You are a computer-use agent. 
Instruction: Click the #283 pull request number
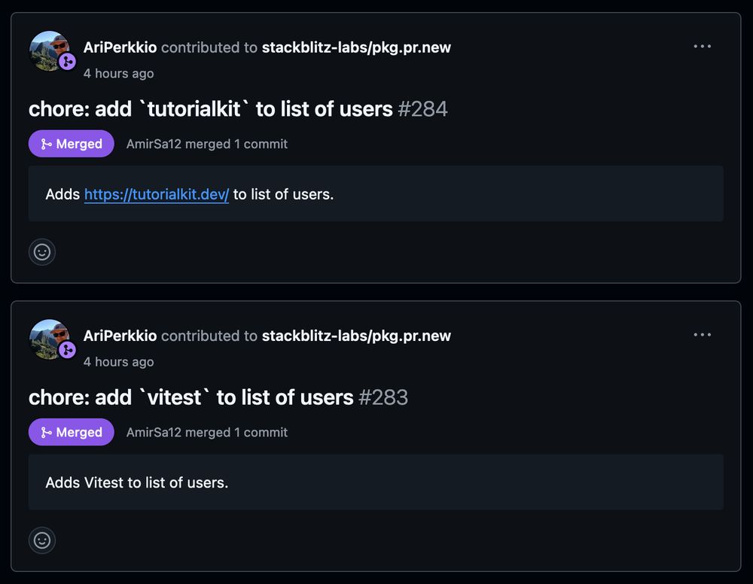[383, 397]
